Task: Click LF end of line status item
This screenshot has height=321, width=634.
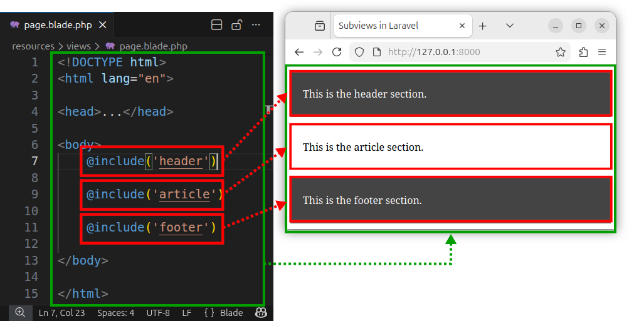Action: [x=187, y=313]
